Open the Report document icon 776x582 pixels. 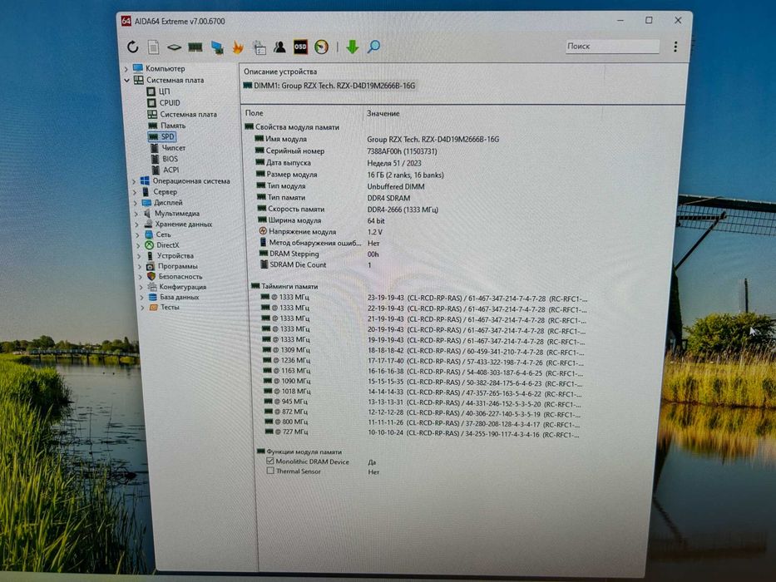click(x=153, y=47)
